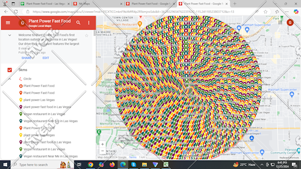The image size is (301, 169).
Task: Close the active Plant Power Fast Food tab
Action: coord(227,4)
